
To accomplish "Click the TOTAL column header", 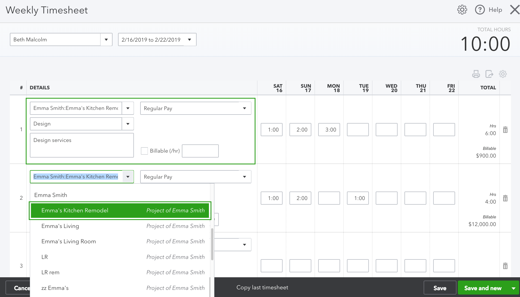I will tap(488, 88).
